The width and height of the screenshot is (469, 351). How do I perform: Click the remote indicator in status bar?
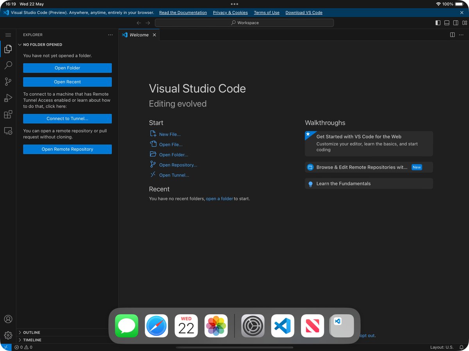pyautogui.click(x=6, y=347)
